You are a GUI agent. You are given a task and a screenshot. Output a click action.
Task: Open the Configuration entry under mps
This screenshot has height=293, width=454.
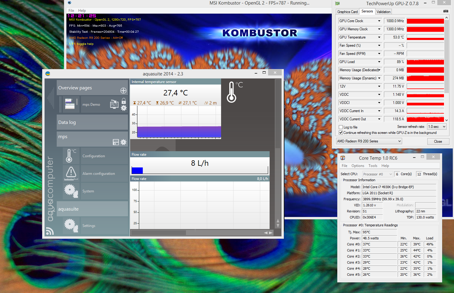coord(104,156)
